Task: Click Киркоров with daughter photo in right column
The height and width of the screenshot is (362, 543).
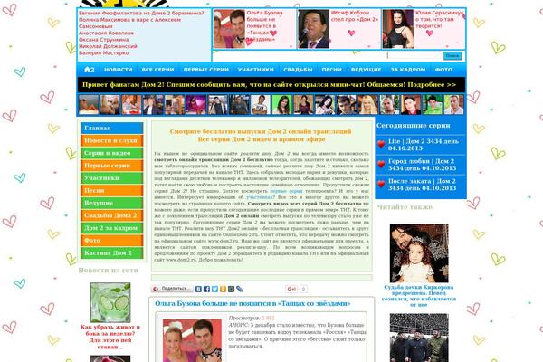Action: point(419,253)
